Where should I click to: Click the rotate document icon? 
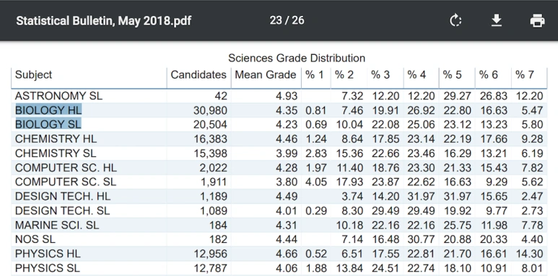[x=455, y=21]
